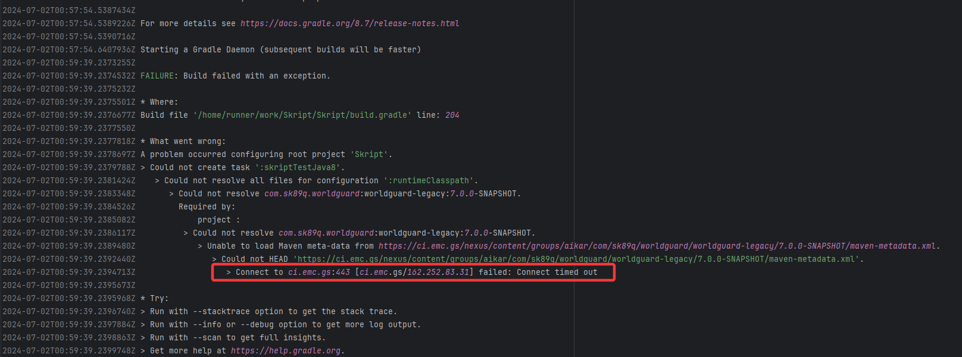
Task: Click the 'Skript' root project name
Action: (371, 155)
